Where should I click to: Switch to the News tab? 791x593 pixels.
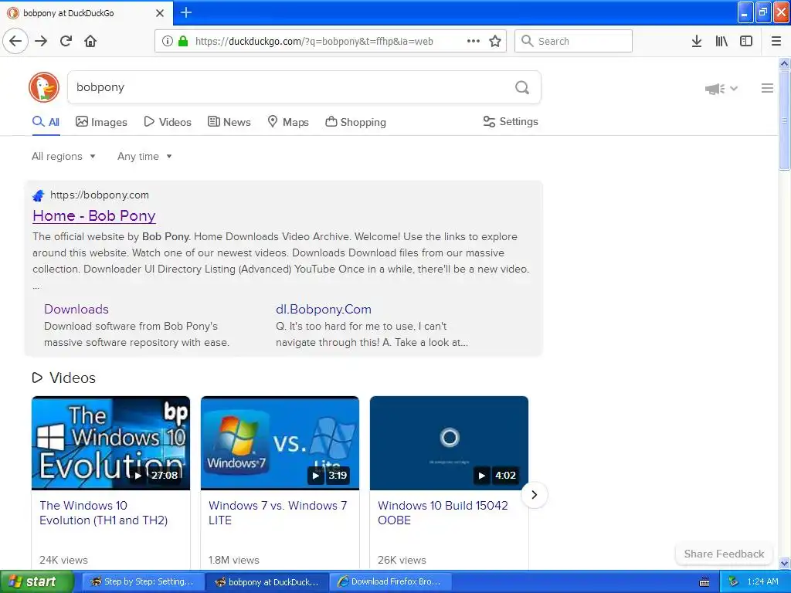tap(229, 122)
